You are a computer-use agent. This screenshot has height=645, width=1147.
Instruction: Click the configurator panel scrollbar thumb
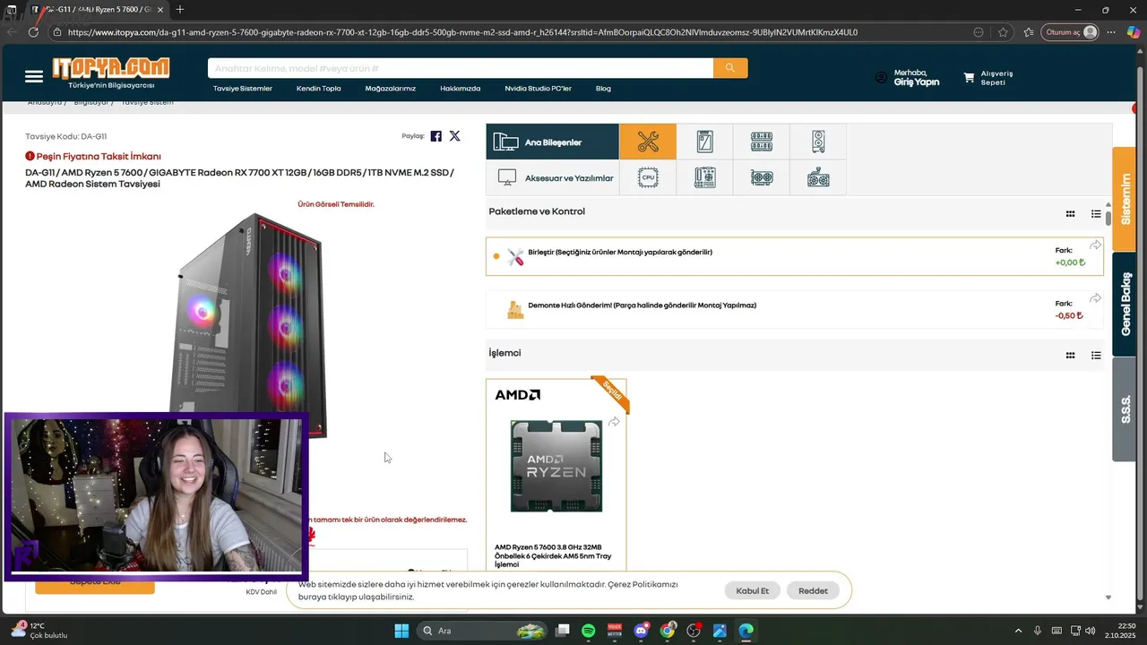pyautogui.click(x=1108, y=218)
